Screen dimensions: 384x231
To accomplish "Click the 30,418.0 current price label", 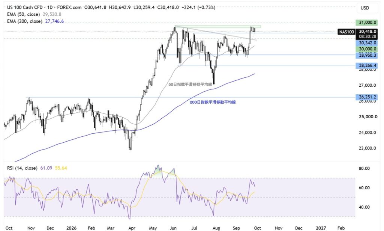I will pyautogui.click(x=367, y=32).
